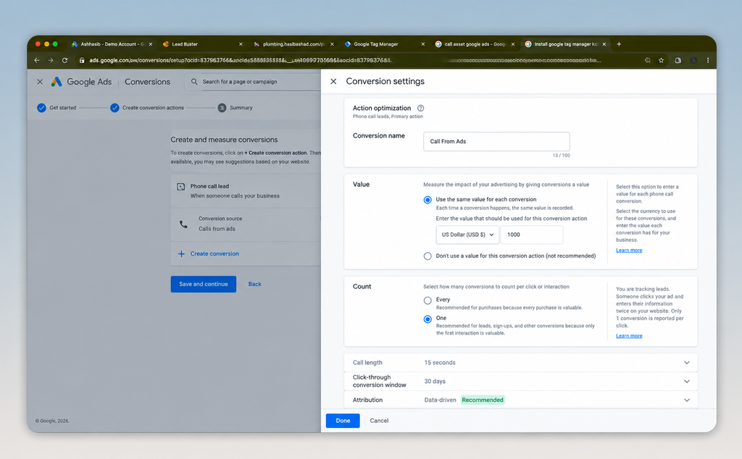Switch to Lead Buster tab
Viewport: 742px width, 459px height.
point(203,44)
